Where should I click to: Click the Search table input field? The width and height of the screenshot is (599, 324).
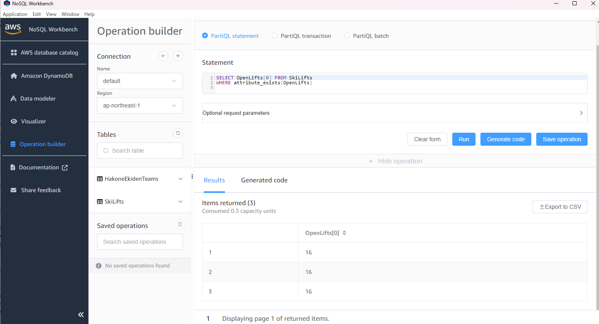tap(140, 151)
